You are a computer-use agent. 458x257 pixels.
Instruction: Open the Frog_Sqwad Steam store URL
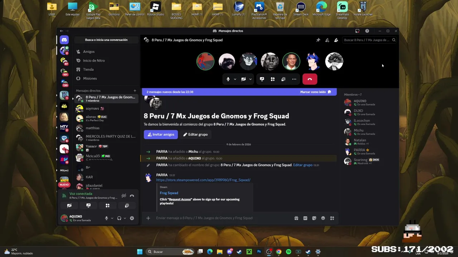click(203, 180)
